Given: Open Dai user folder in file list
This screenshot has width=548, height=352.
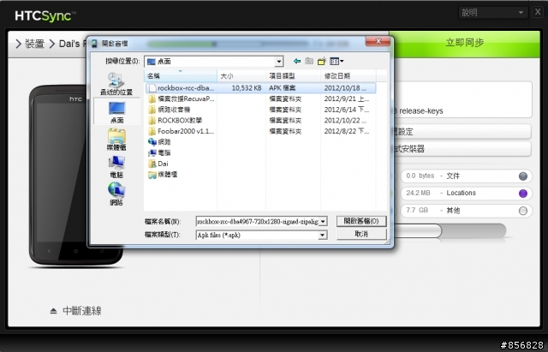Looking at the screenshot, I should click(158, 164).
